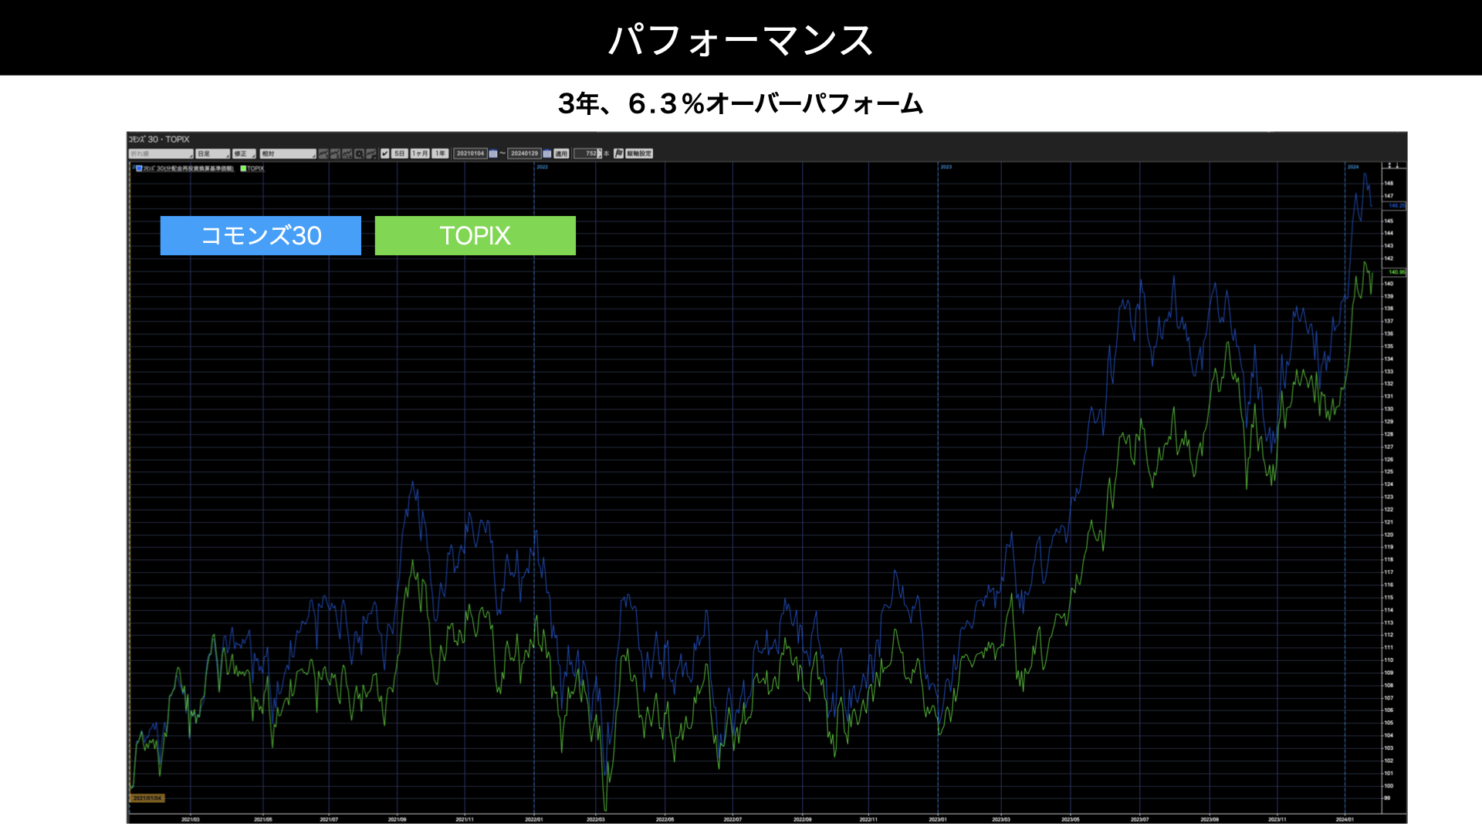Click the 148 price axis label
The height and width of the screenshot is (833, 1482).
1389,184
